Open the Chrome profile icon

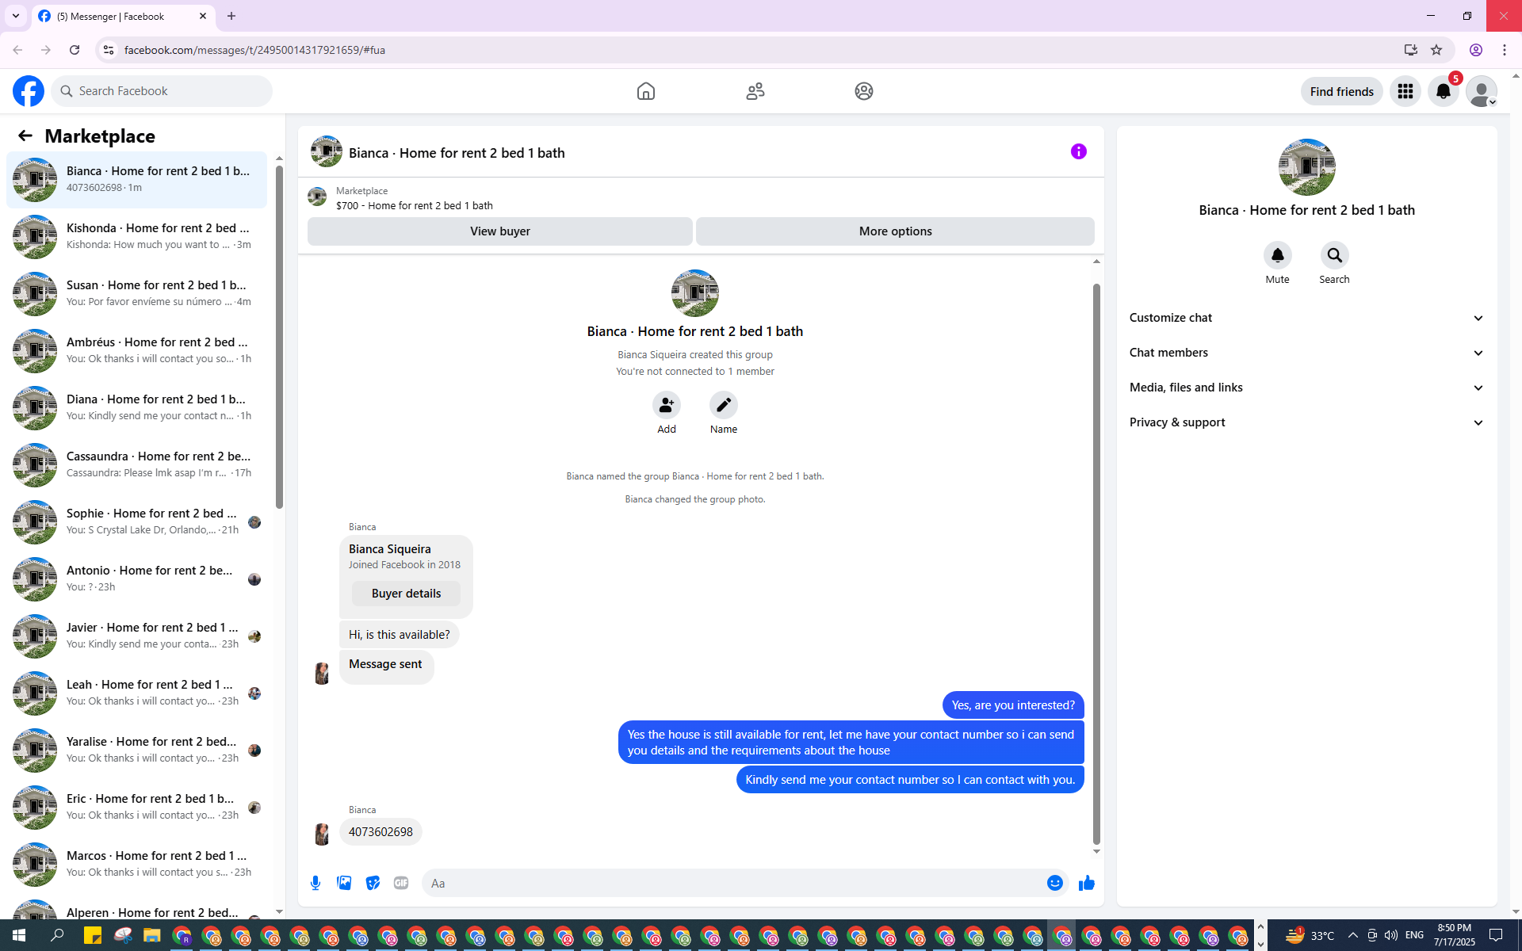(1476, 50)
